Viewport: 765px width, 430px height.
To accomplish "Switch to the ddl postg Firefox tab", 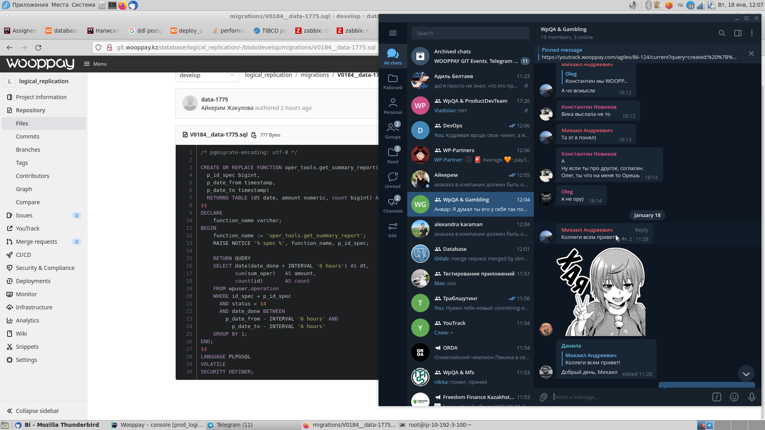I will click(145, 31).
